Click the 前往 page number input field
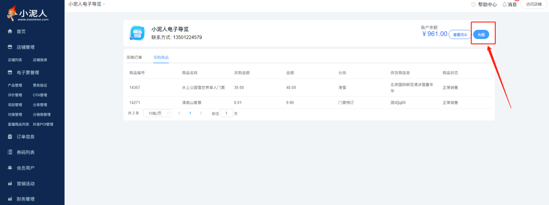This screenshot has height=205, width=549. pos(226,113)
